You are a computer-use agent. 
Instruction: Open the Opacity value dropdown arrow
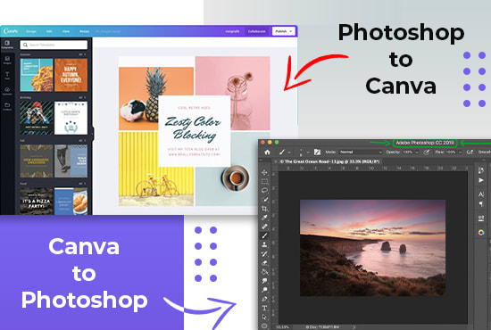tap(417, 153)
